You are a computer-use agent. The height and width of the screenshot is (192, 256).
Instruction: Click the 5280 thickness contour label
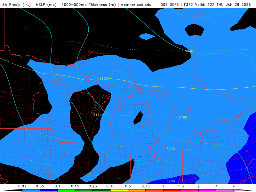[171, 181]
